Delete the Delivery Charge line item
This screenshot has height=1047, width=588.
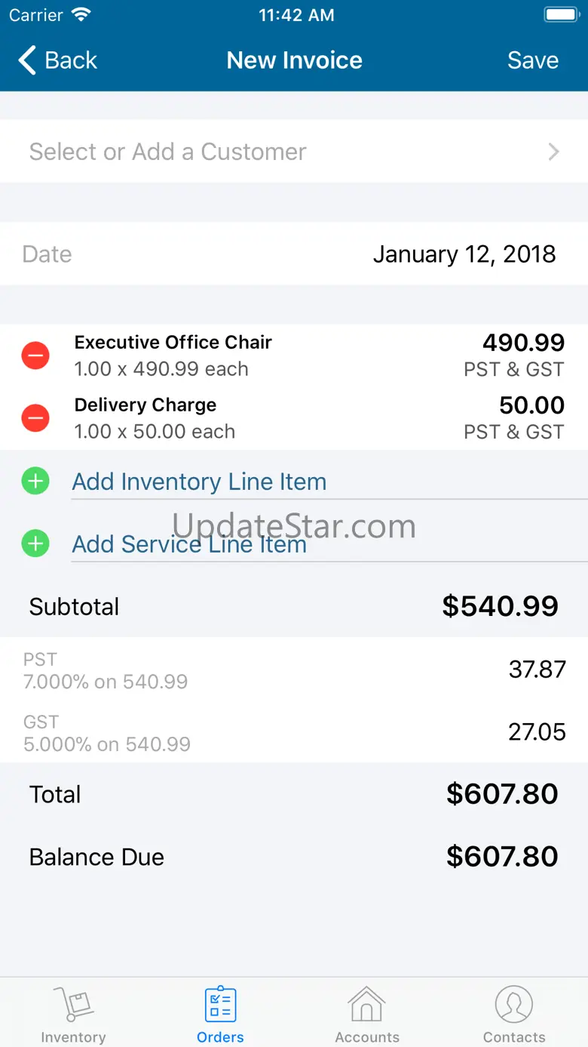[x=35, y=418]
